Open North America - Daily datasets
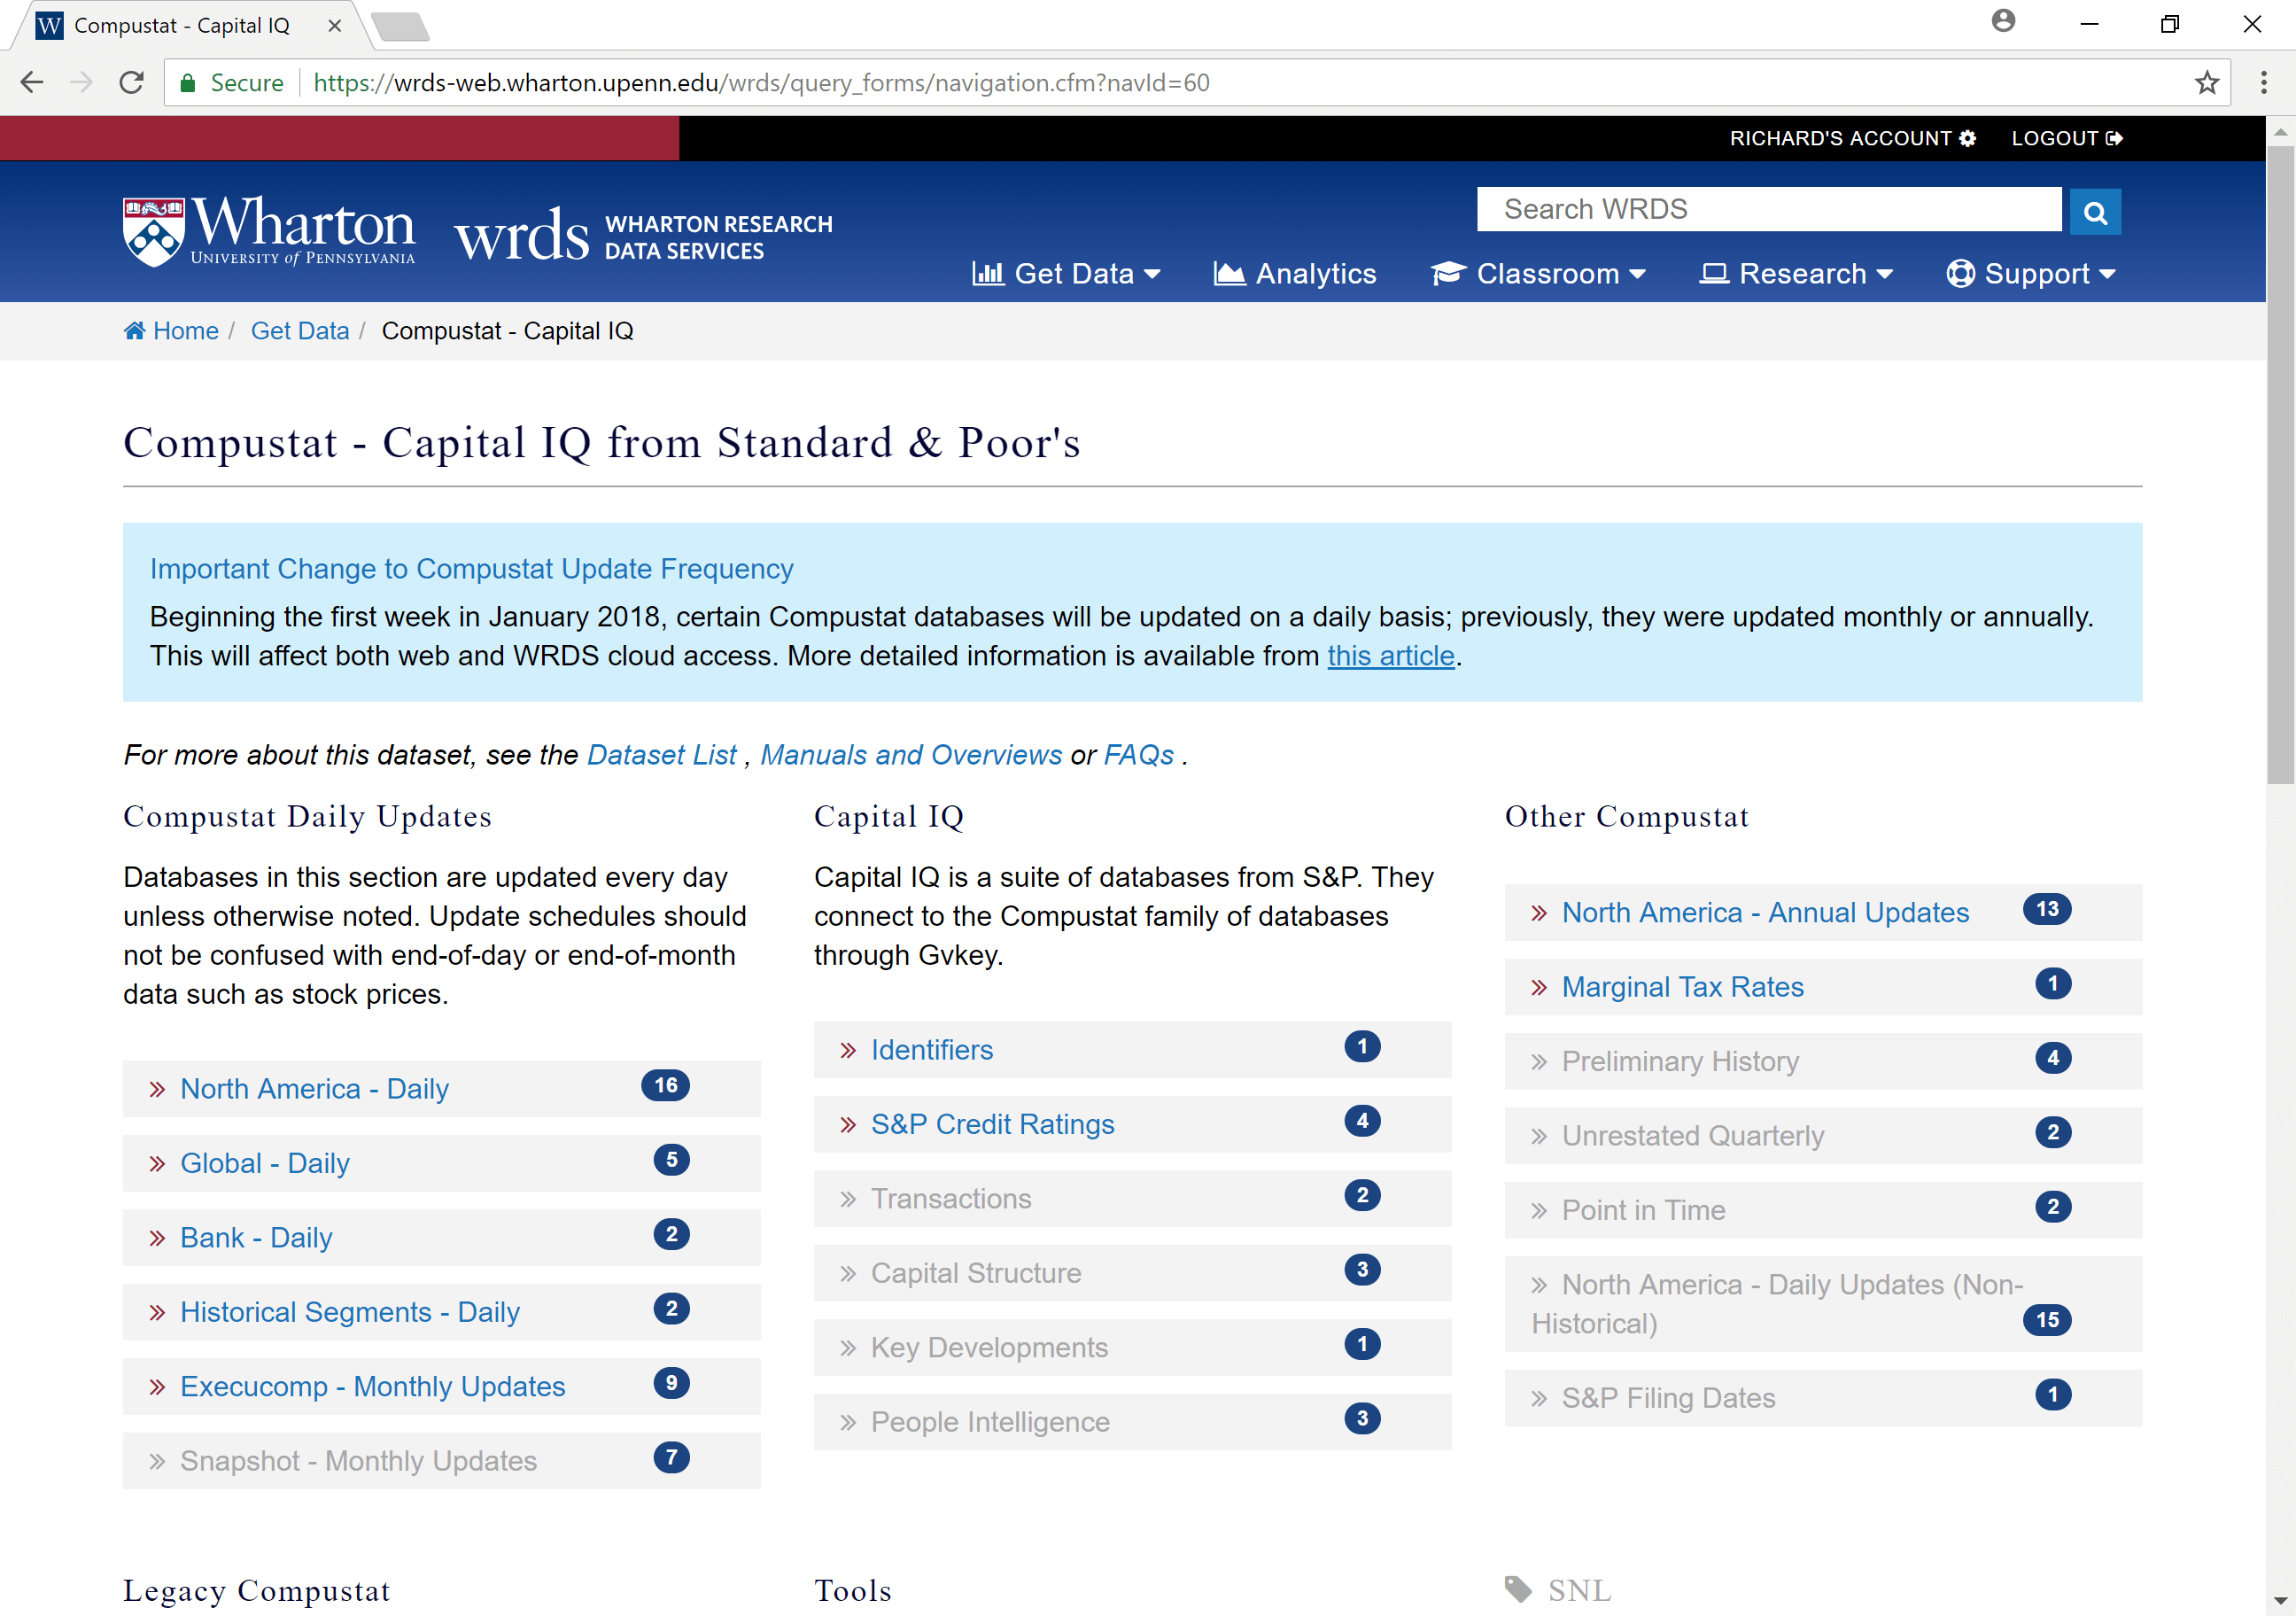Image resolution: width=2296 pixels, height=1616 pixels. click(x=314, y=1089)
